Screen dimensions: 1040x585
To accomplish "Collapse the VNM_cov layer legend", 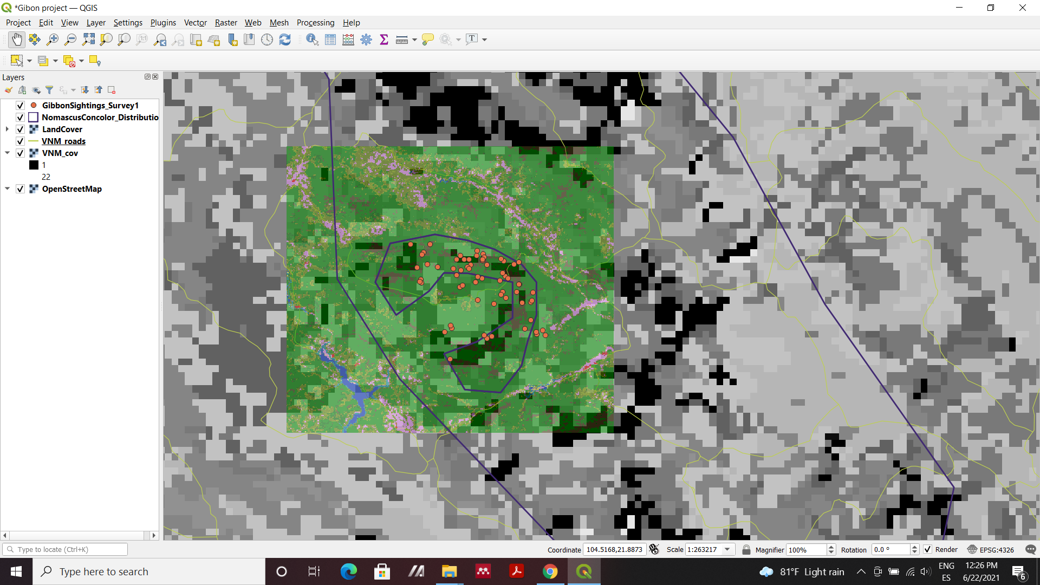I will (7, 153).
